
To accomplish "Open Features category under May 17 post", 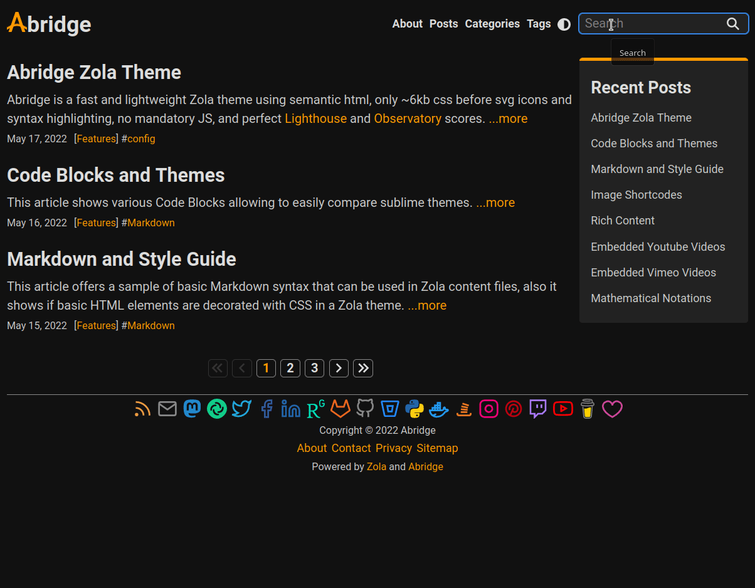I will pyautogui.click(x=96, y=139).
